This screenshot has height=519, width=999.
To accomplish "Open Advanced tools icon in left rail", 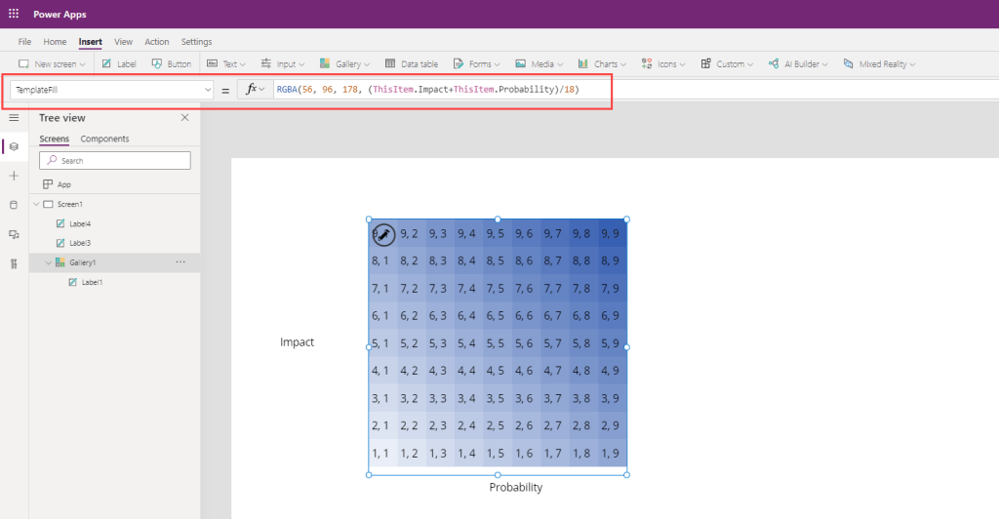I will (14, 263).
